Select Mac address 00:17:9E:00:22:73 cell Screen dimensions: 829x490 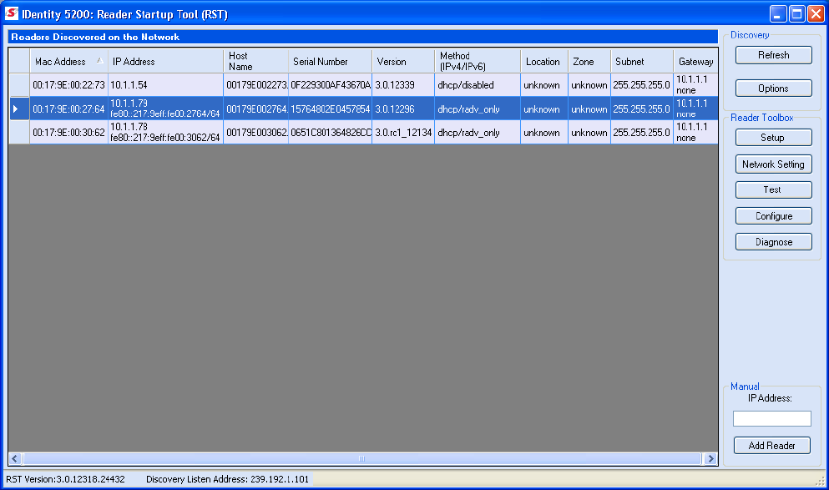point(68,85)
